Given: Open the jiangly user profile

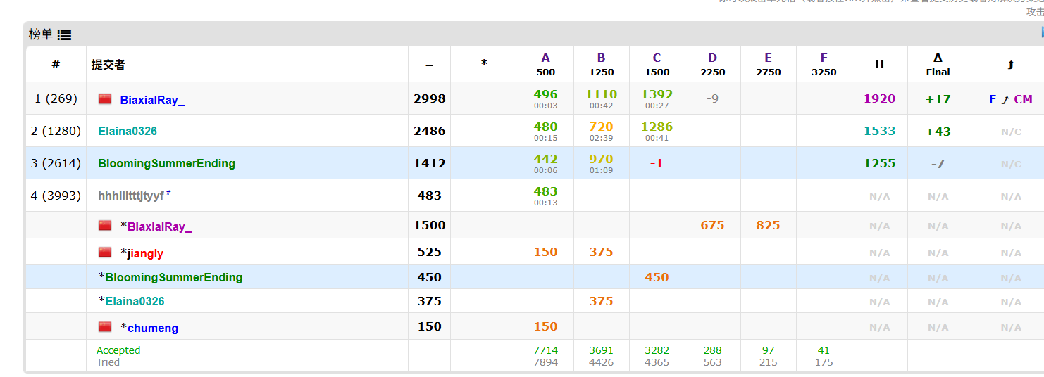Looking at the screenshot, I should click(x=145, y=253).
